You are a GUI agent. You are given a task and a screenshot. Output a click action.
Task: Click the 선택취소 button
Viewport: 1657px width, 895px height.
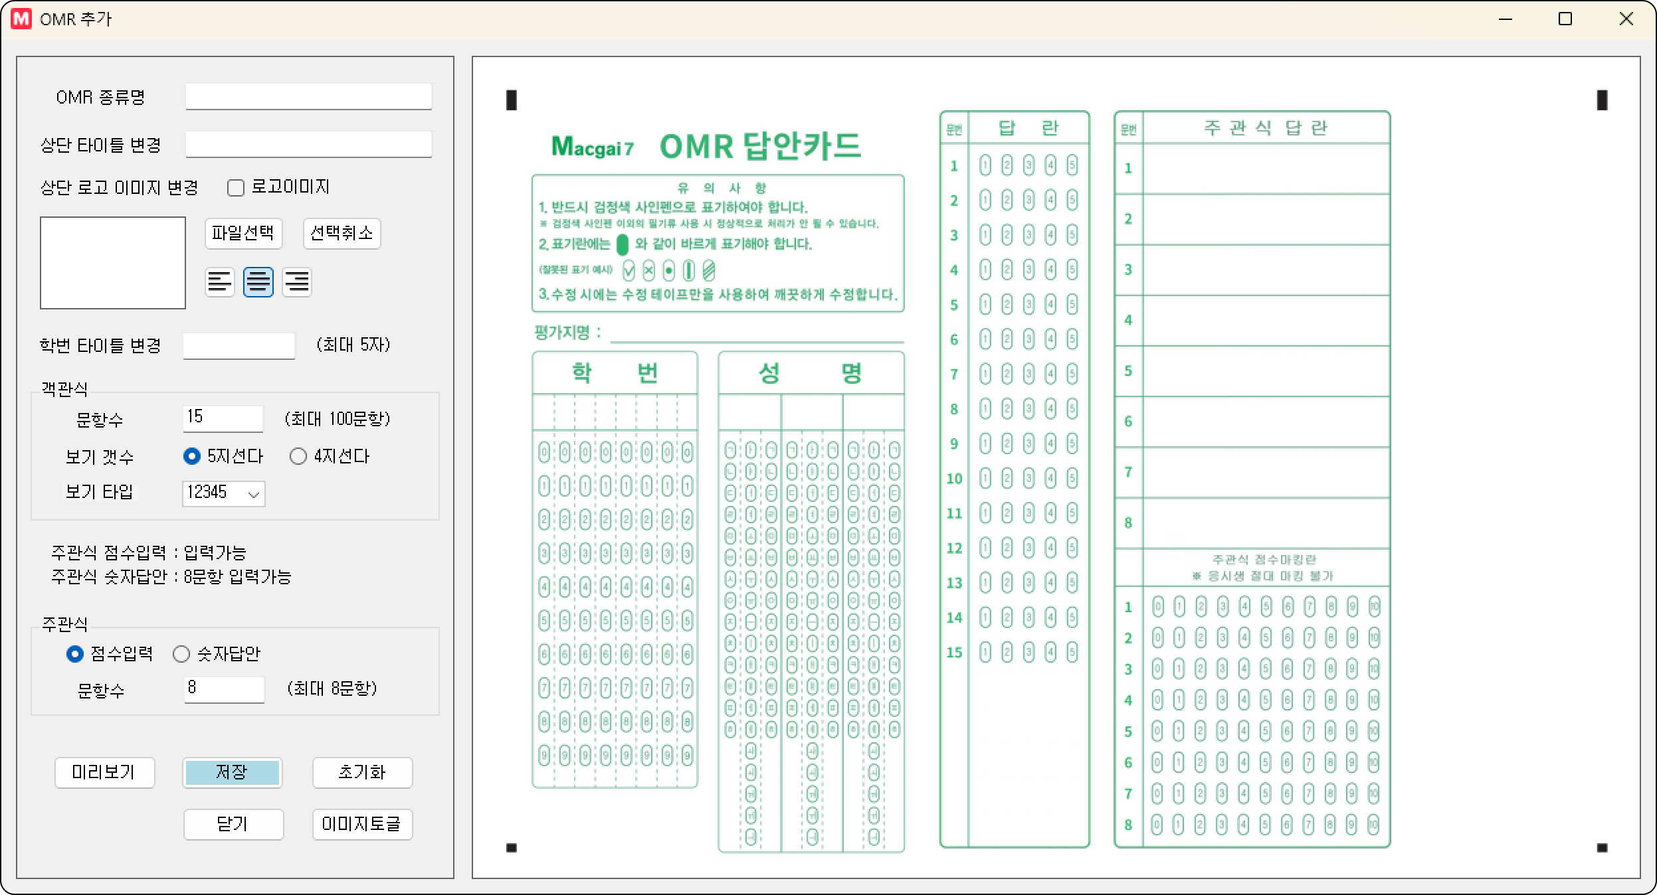(x=341, y=233)
